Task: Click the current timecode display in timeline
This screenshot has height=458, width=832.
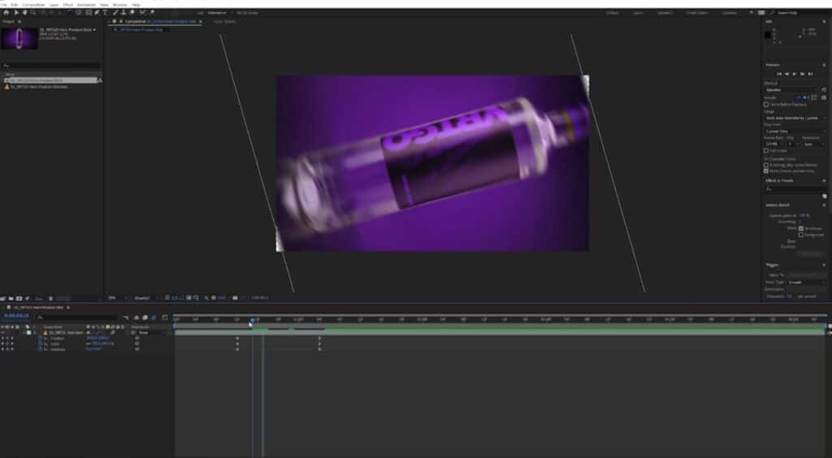Action: pyautogui.click(x=18, y=318)
